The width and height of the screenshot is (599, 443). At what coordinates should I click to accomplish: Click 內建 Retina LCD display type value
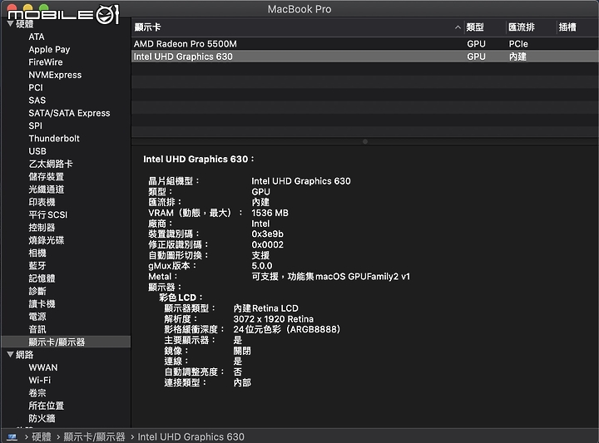pos(266,308)
